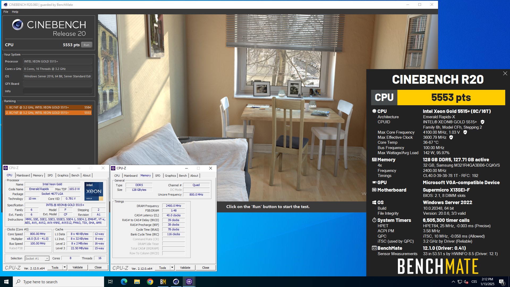Screen dimensions: 510x287
Task: Click Close button in left CPU-Z window
Action: [98, 267]
